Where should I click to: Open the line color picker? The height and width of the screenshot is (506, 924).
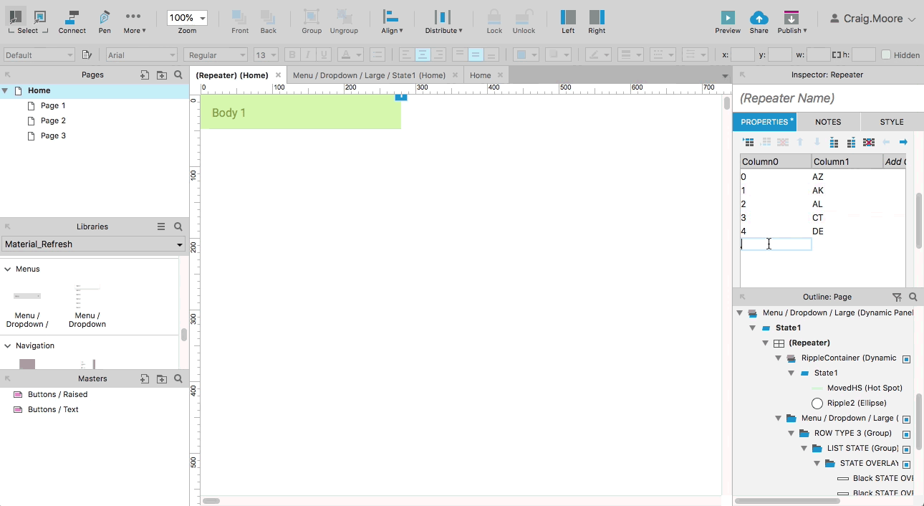[598, 55]
